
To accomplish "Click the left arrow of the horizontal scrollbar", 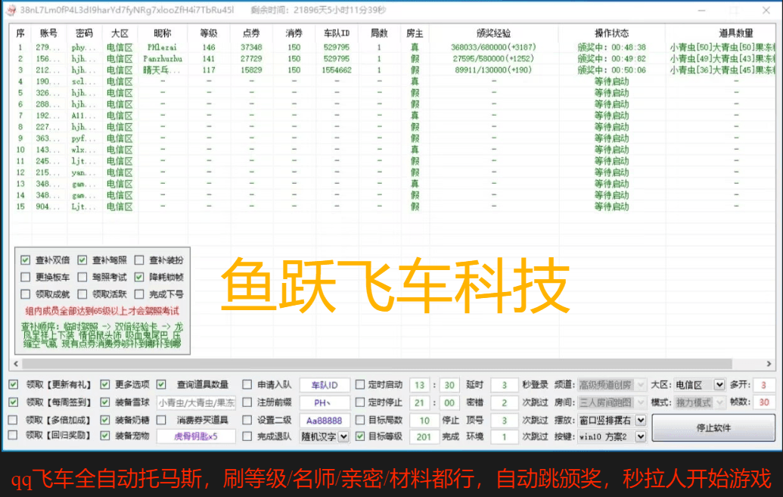I will click(16, 364).
